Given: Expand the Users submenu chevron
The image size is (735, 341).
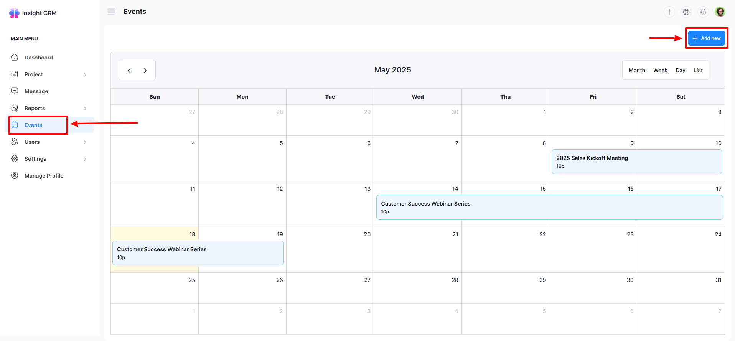Looking at the screenshot, I should 85,142.
